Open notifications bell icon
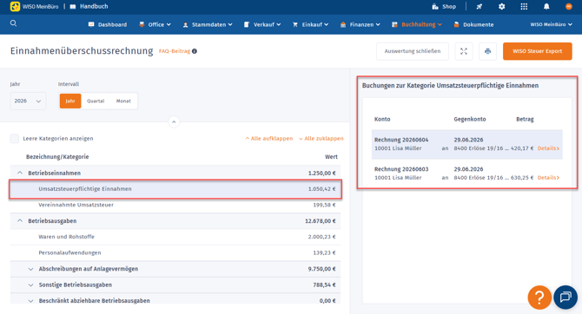Screen dimensions: 582x314 point(546,7)
